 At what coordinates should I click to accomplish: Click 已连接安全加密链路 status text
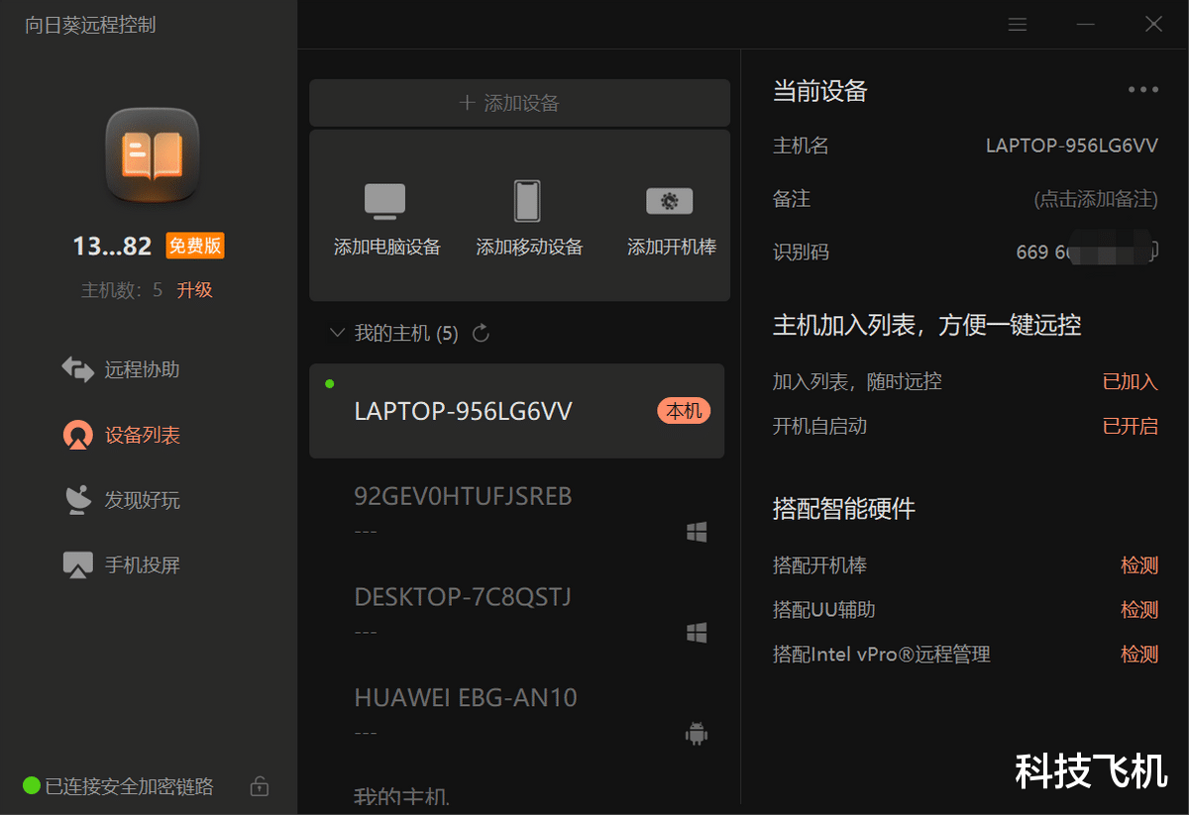point(129,787)
